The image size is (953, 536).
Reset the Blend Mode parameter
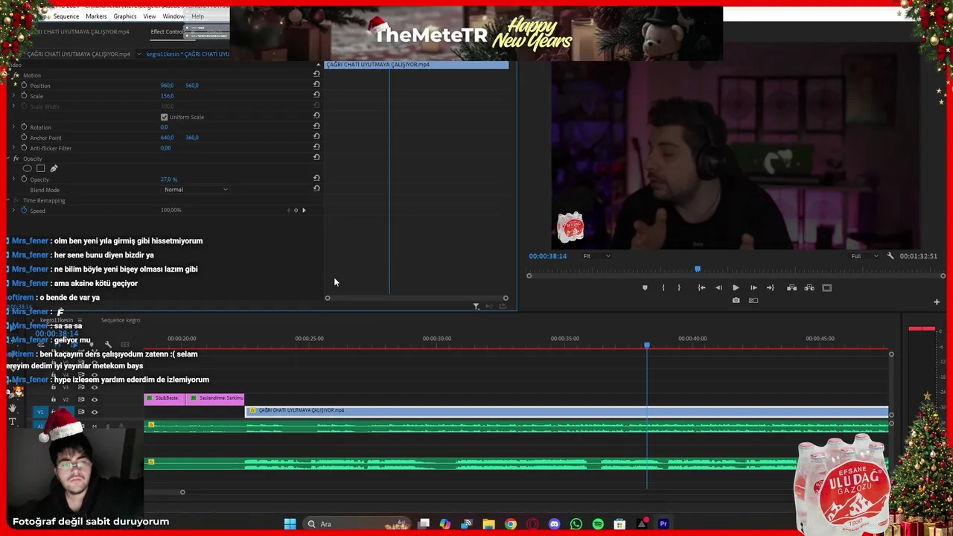click(316, 188)
